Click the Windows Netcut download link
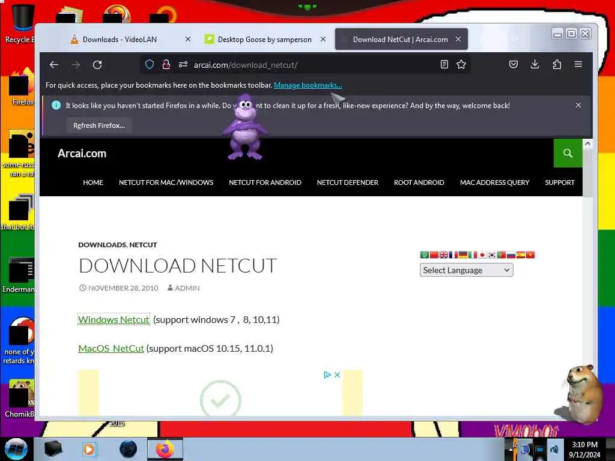The image size is (615, 461). click(x=114, y=319)
